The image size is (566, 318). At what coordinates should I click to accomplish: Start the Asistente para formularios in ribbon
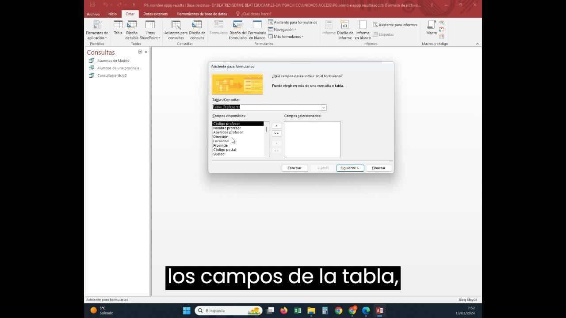coord(292,22)
